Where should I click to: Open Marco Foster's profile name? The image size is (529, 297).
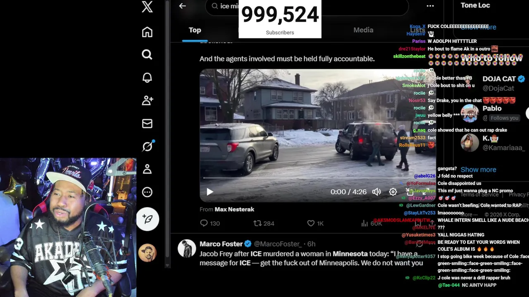pyautogui.click(x=221, y=244)
